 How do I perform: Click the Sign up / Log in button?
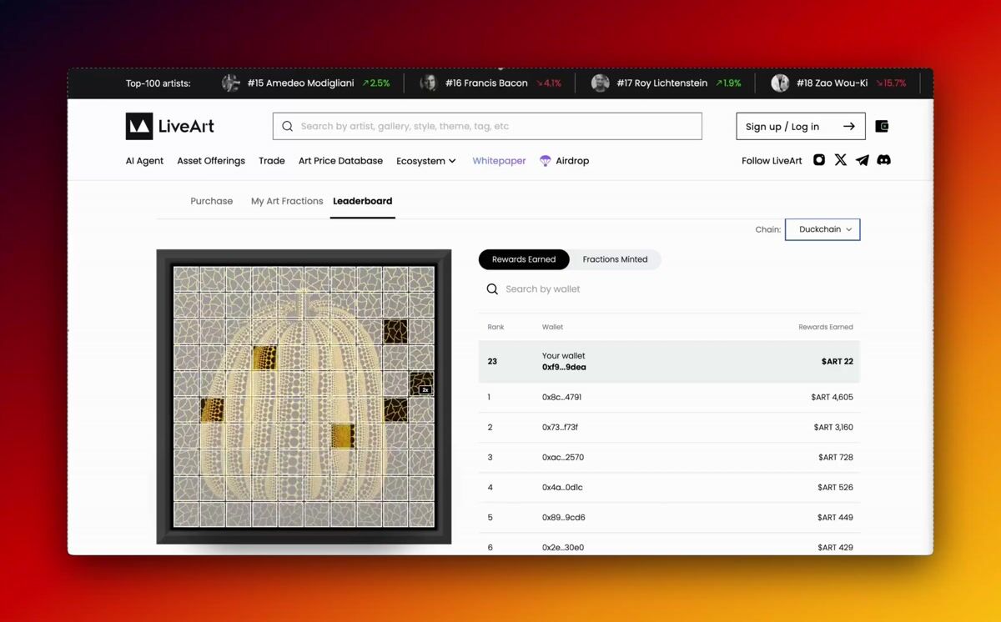(801, 127)
